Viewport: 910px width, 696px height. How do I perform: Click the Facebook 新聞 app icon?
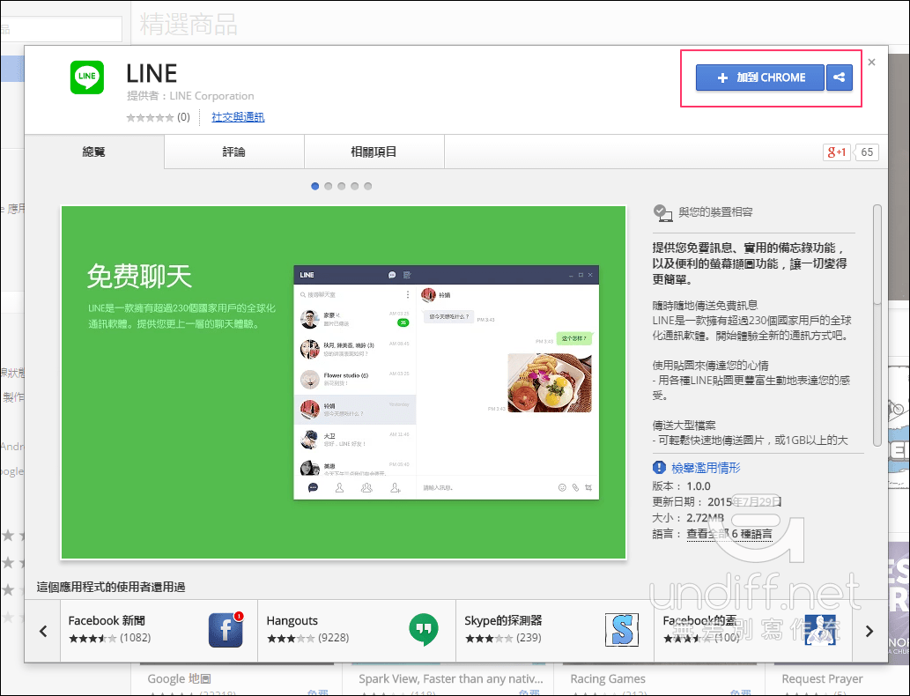click(x=226, y=630)
